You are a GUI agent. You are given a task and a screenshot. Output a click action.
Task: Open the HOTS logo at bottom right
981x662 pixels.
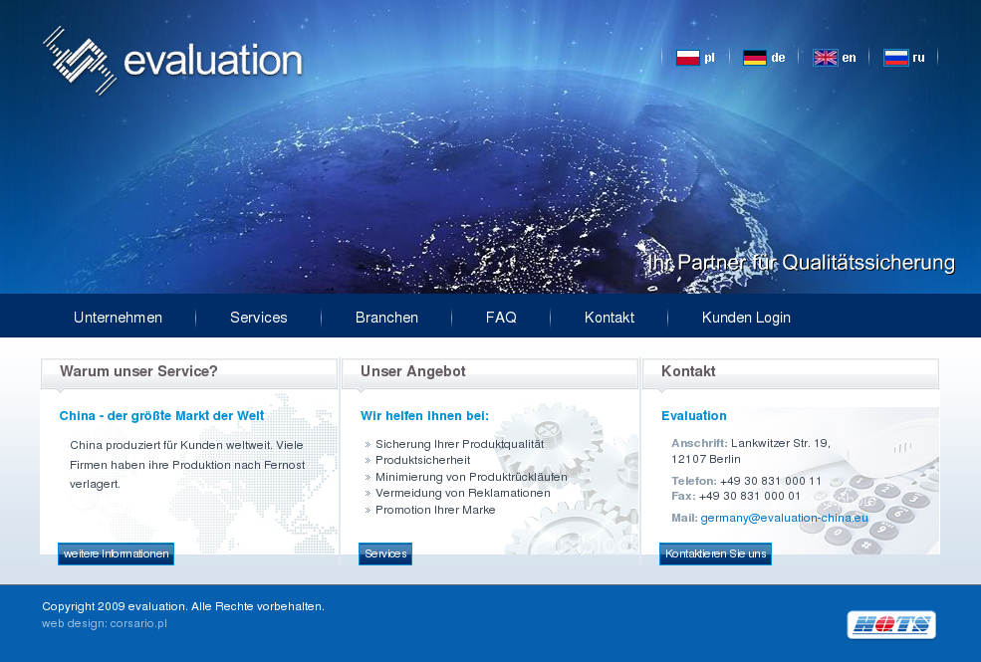coord(891,625)
